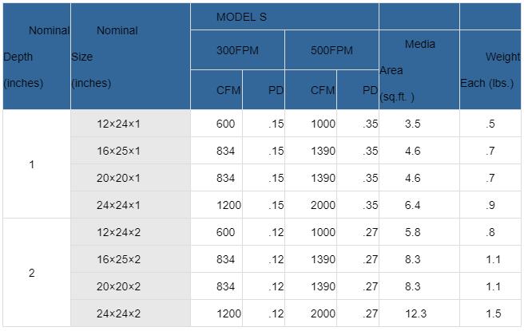The image size is (524, 331).
Task: Click the 24×24×1 size cell
Action: pos(130,205)
